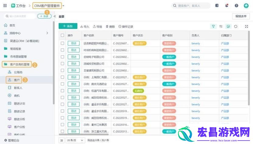Click the contacts book icon in the top bar
Image resolution: width=253 pixels, height=144 pixels.
pyautogui.click(x=217, y=6)
